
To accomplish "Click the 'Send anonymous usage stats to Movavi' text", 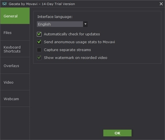I will click(79, 42).
